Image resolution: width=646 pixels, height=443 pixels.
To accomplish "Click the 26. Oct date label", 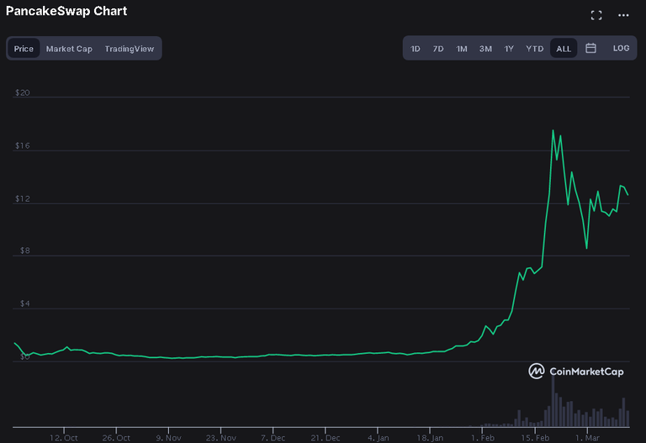I will point(116,438).
